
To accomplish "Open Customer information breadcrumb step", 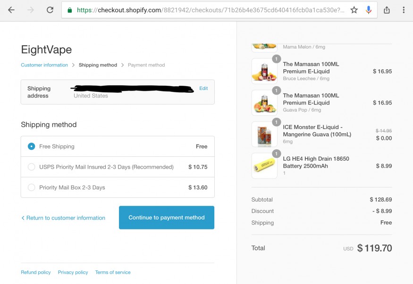I will pyautogui.click(x=44, y=65).
